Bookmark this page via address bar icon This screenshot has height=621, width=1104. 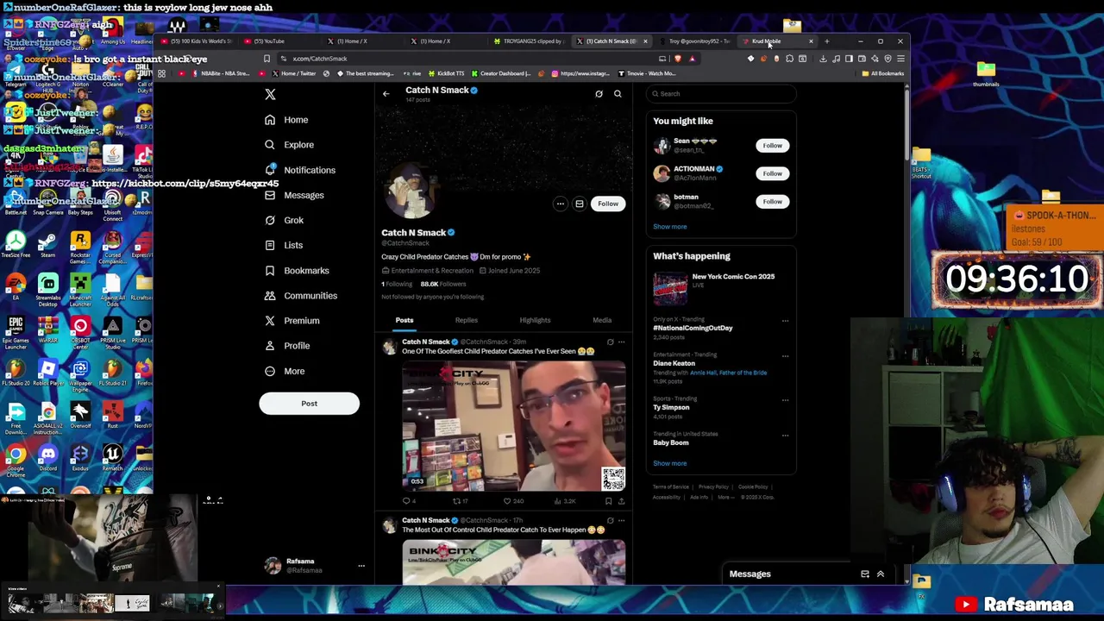coord(267,59)
